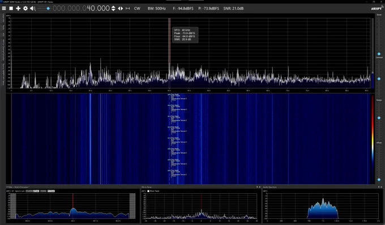Viewport: 385px width, 225px height.
Task: Stop the radio with the stop button
Action: (x=11, y=9)
